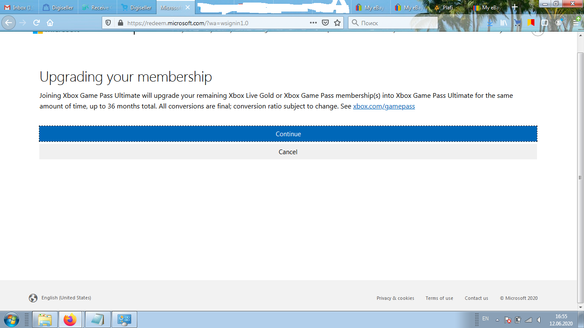
Task: Open the Terms of use footer link
Action: [x=439, y=298]
